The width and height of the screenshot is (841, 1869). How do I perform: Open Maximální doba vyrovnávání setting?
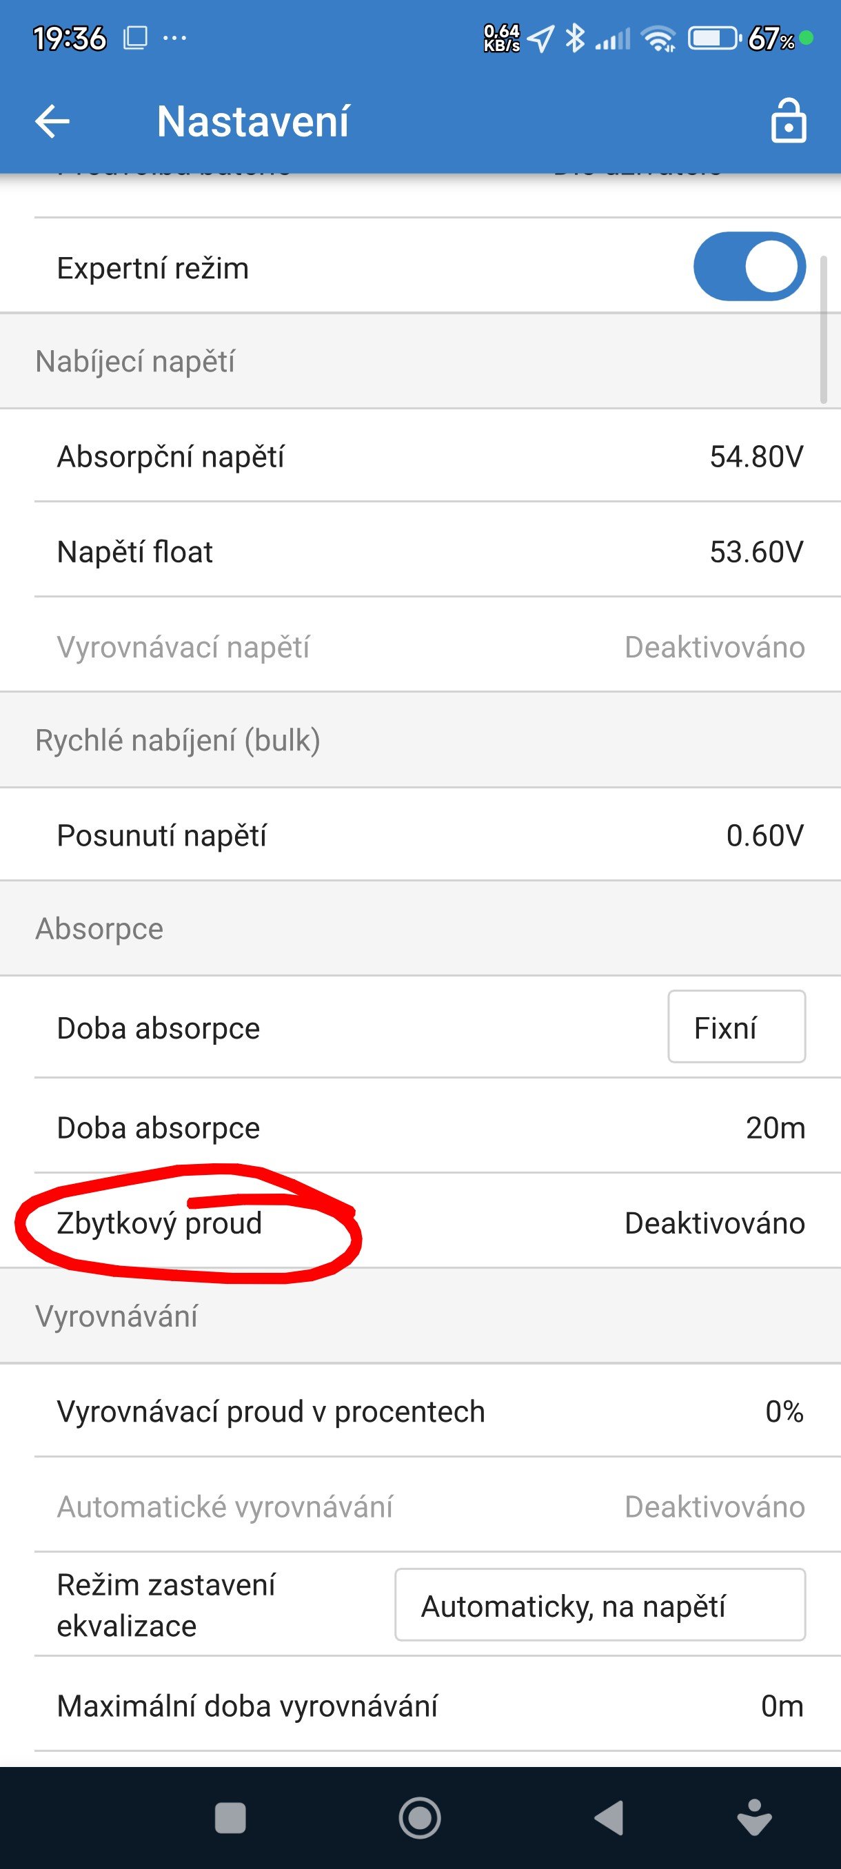click(x=420, y=1706)
